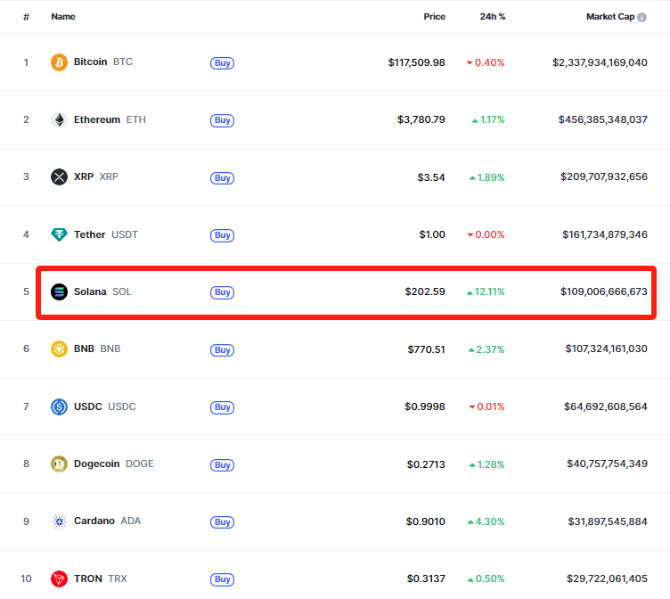Viewport: 670px width, 599px height.
Task: Open the Dogecoin DOGE name link
Action: click(x=114, y=464)
